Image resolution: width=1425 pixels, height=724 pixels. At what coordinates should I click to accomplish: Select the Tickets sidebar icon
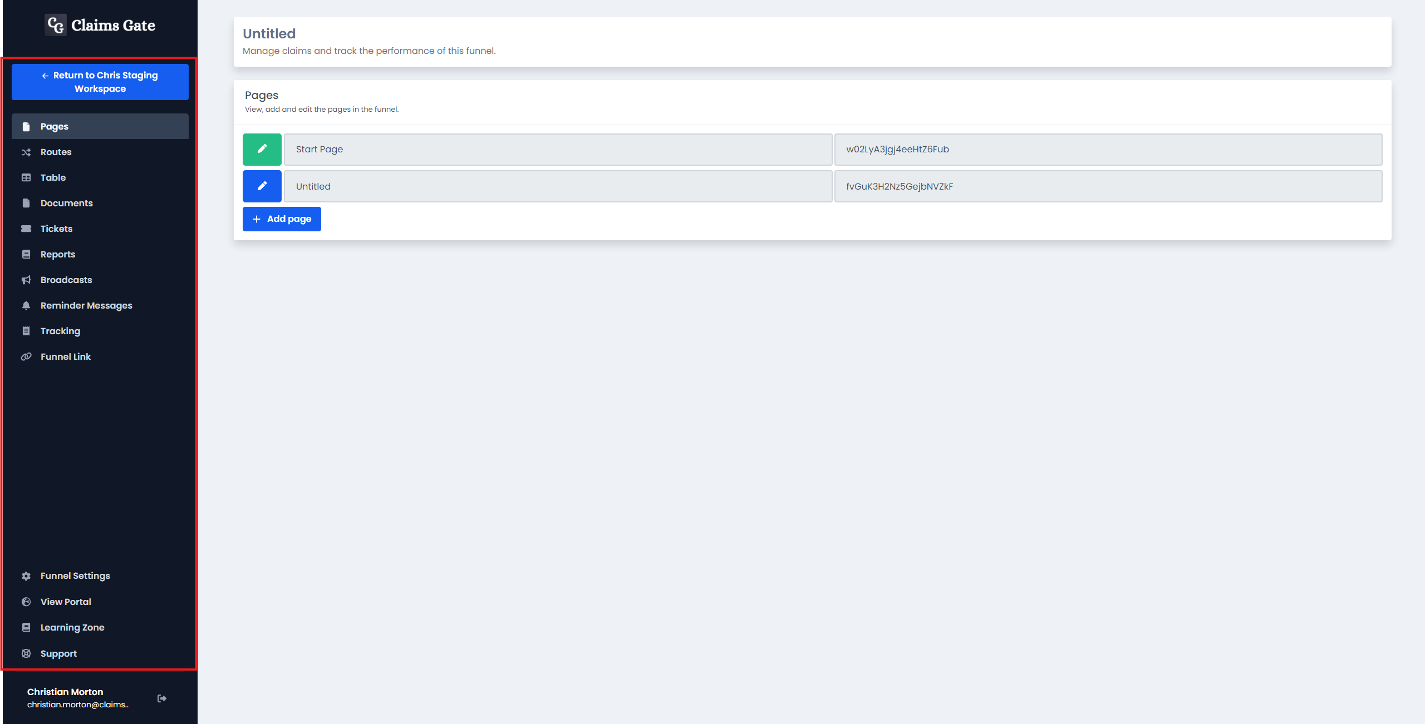coord(26,228)
